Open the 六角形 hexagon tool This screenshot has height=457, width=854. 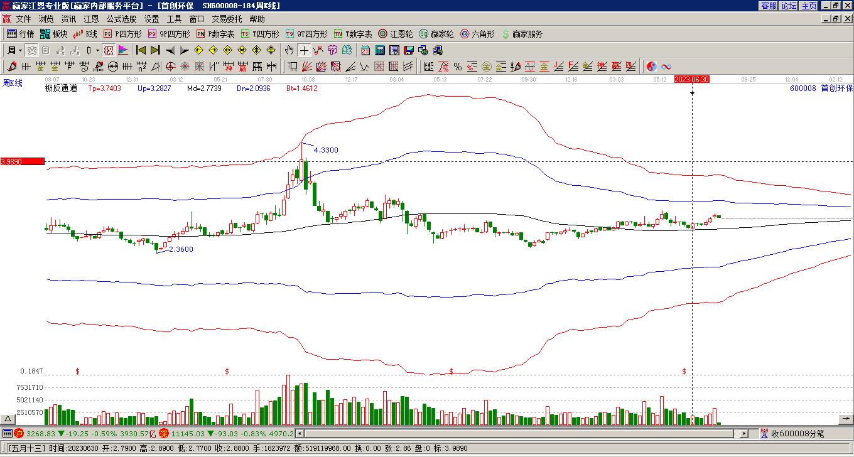click(x=477, y=34)
